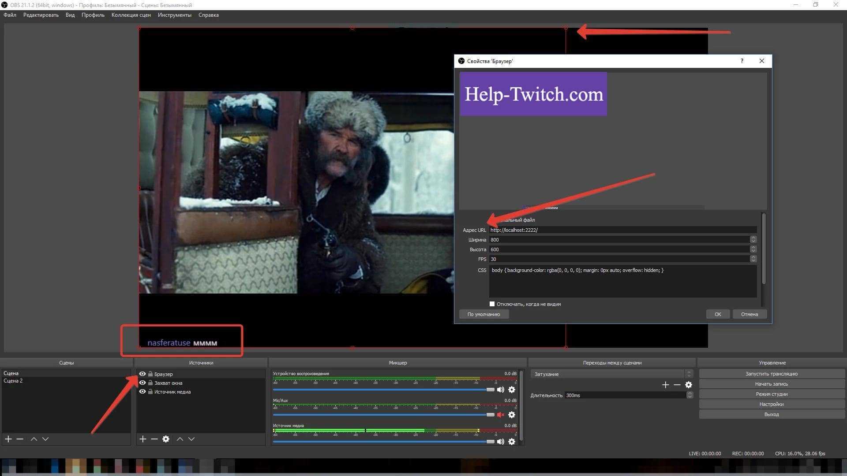Add a scene transition with plus icon
Screen dimensions: 847x476
tap(666, 385)
